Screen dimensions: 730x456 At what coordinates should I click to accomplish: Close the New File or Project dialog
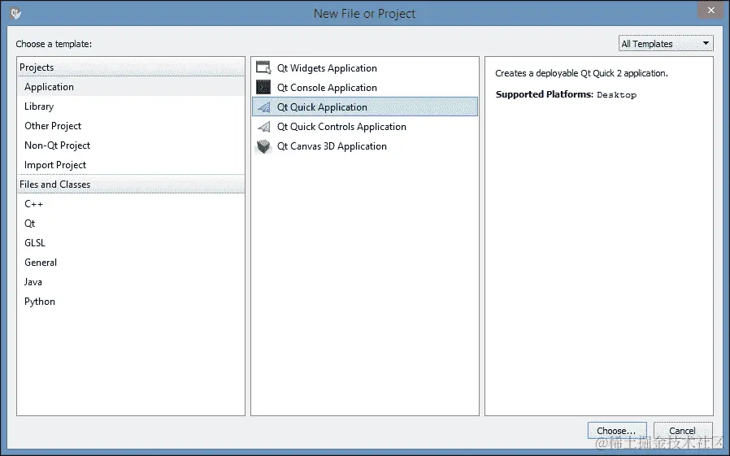click(x=711, y=11)
